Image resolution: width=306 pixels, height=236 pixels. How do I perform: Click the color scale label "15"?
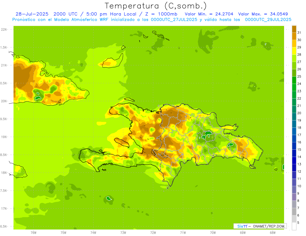299,149
